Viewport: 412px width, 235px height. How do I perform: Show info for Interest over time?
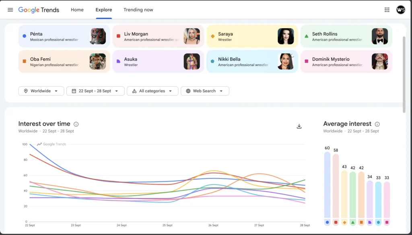[76, 124]
